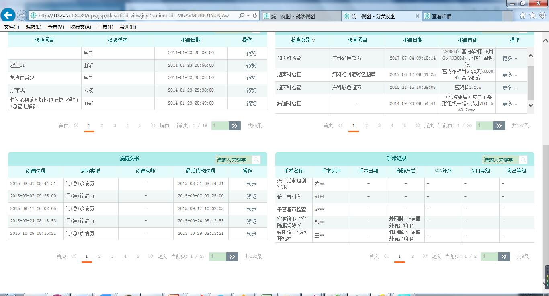Expand 更多 dropdown for 病理科检查 row
This screenshot has width=549, height=296.
pos(510,104)
